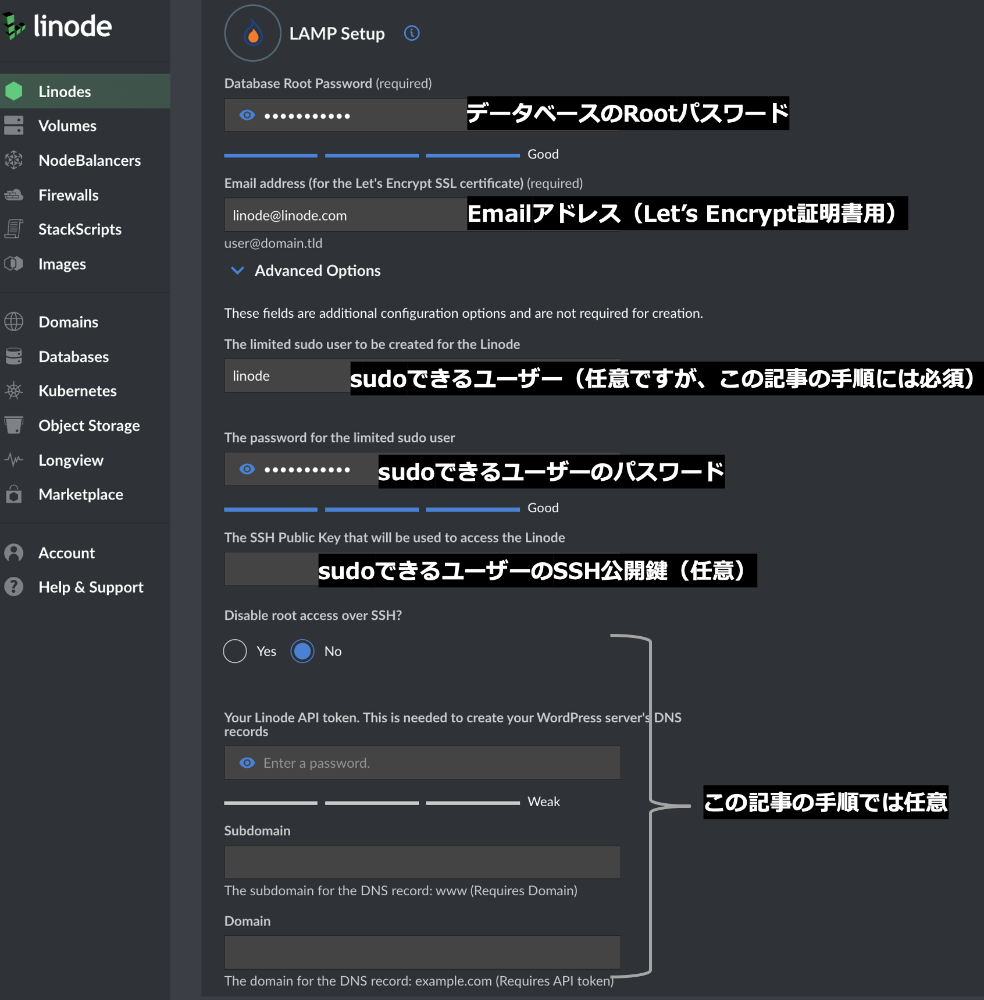Click the Database Root Password field
The height and width of the screenshot is (1000, 984).
pos(422,115)
